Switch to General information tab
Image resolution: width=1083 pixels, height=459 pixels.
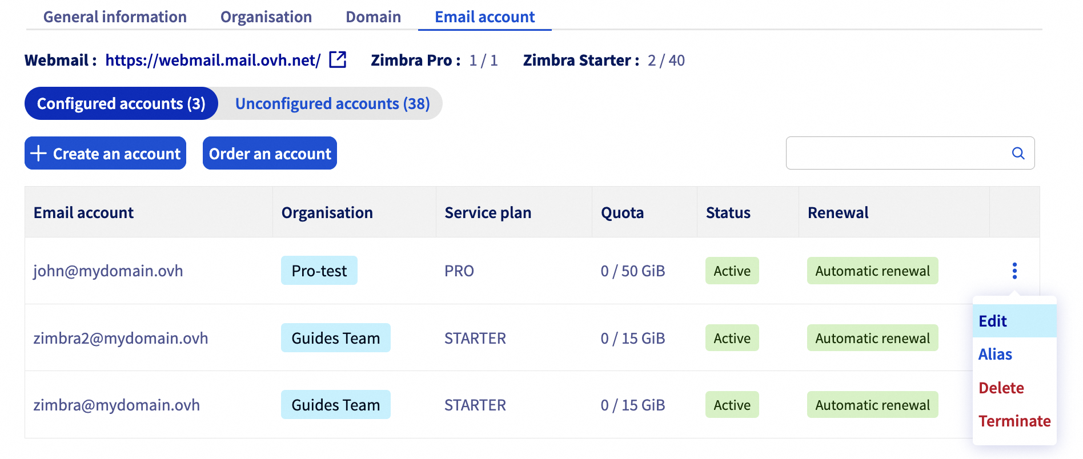pos(115,17)
